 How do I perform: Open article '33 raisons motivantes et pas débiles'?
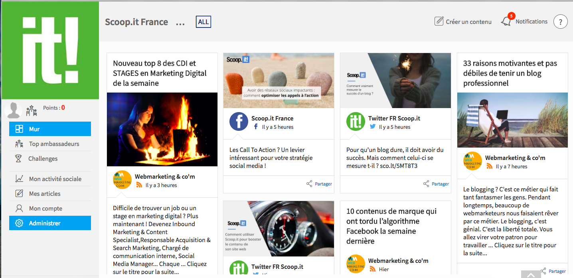[510, 73]
